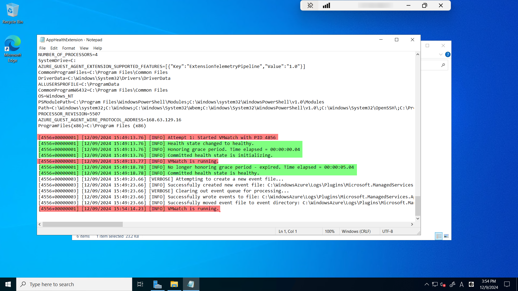Open Task View from the taskbar

click(x=140, y=284)
